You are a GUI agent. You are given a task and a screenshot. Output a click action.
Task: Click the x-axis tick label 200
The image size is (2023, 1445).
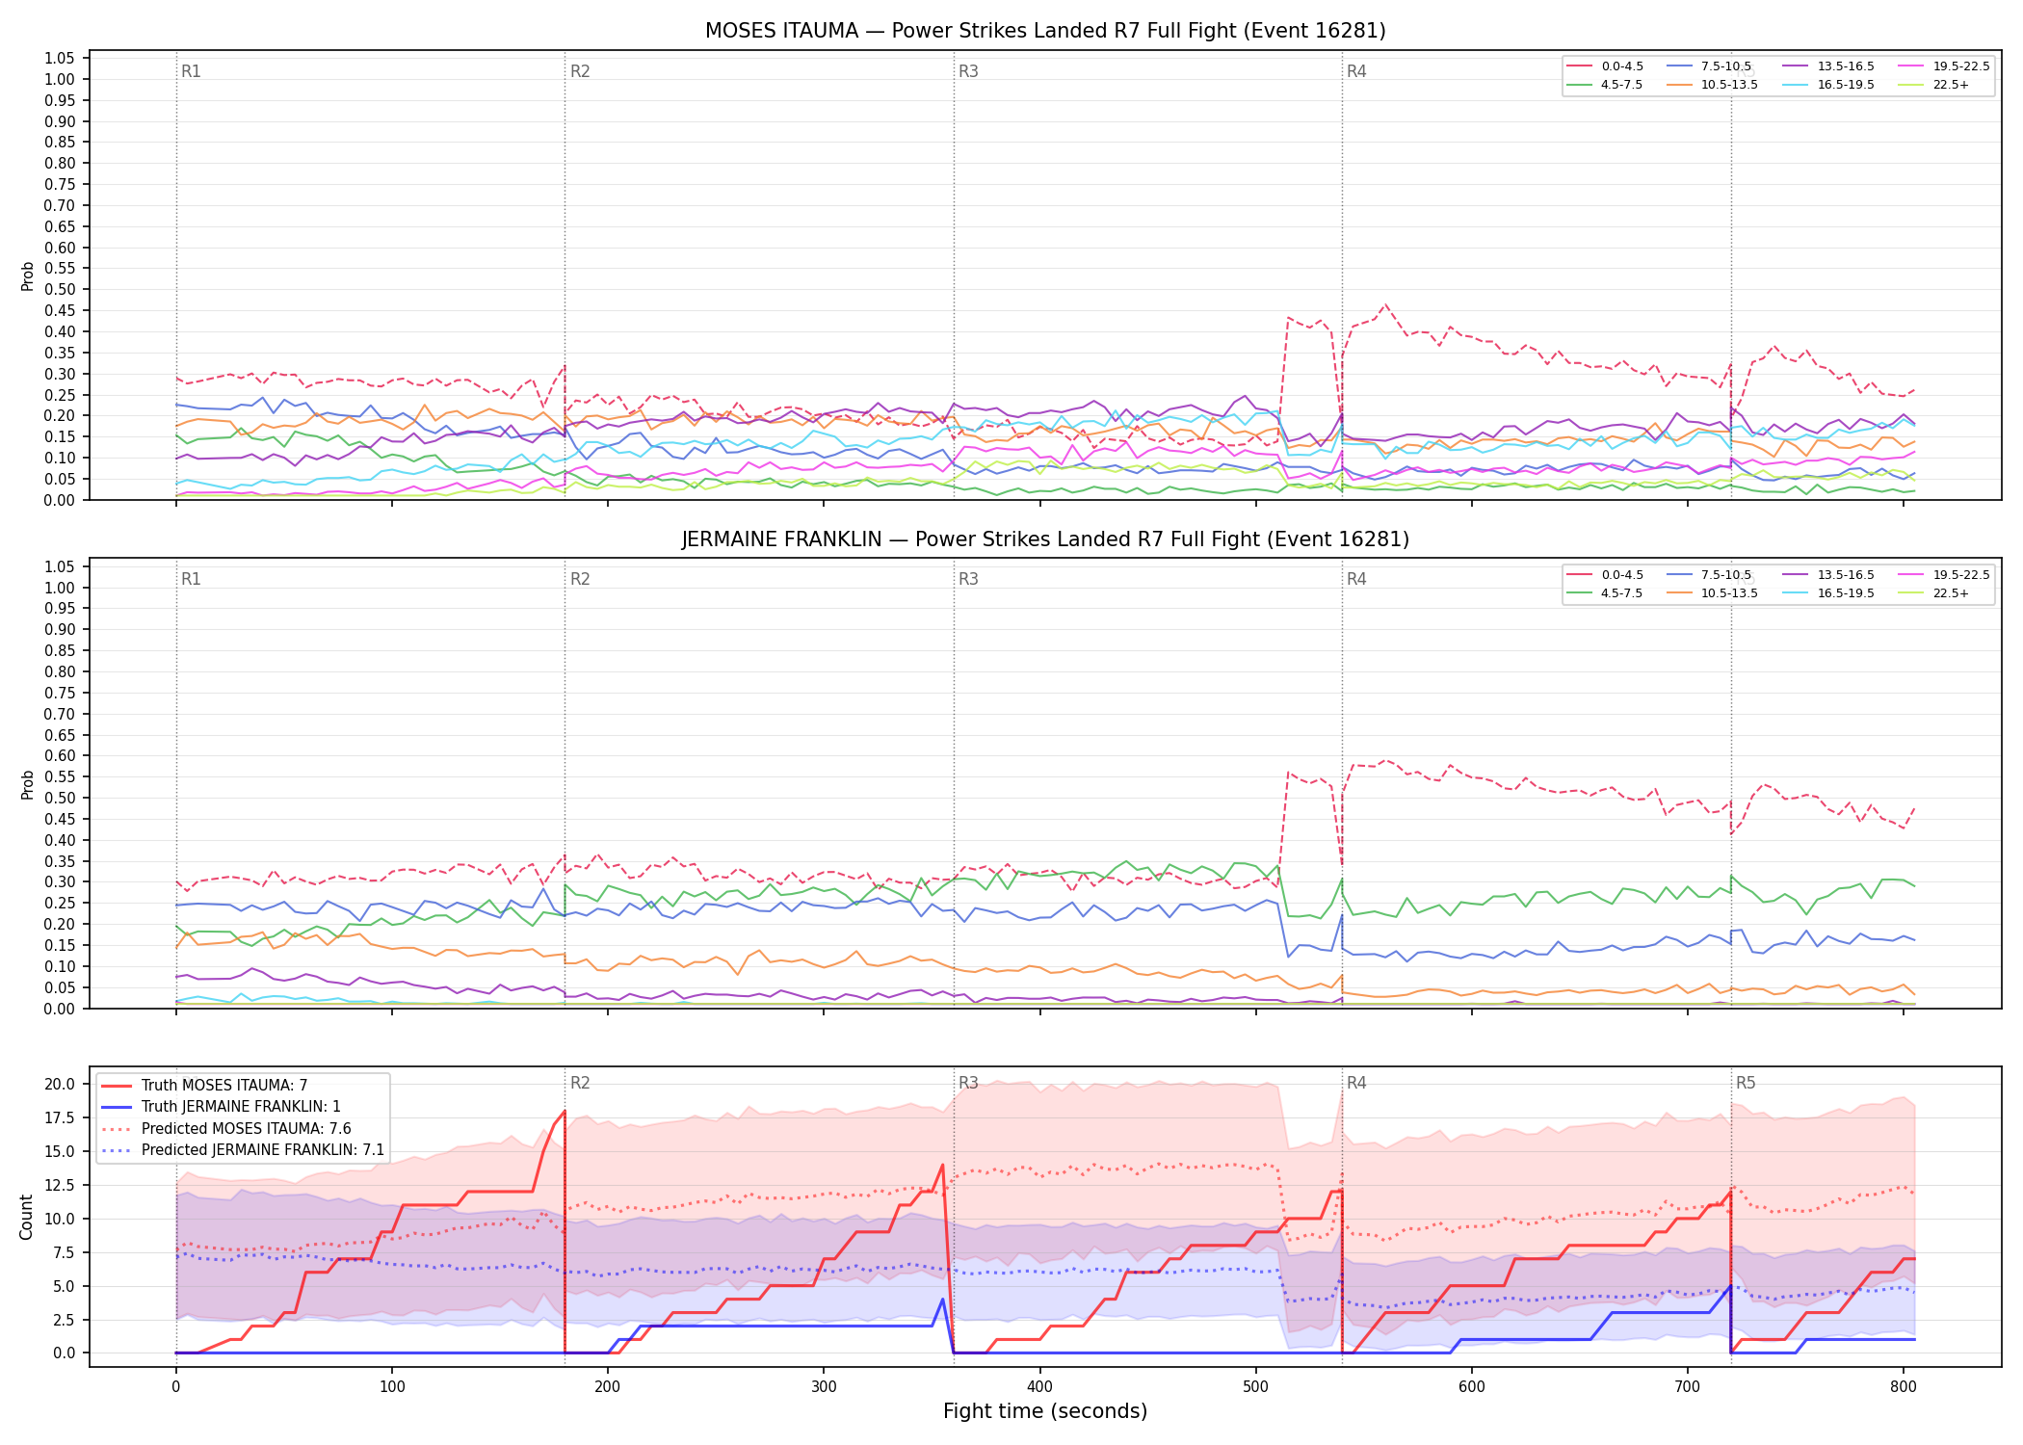click(608, 1388)
